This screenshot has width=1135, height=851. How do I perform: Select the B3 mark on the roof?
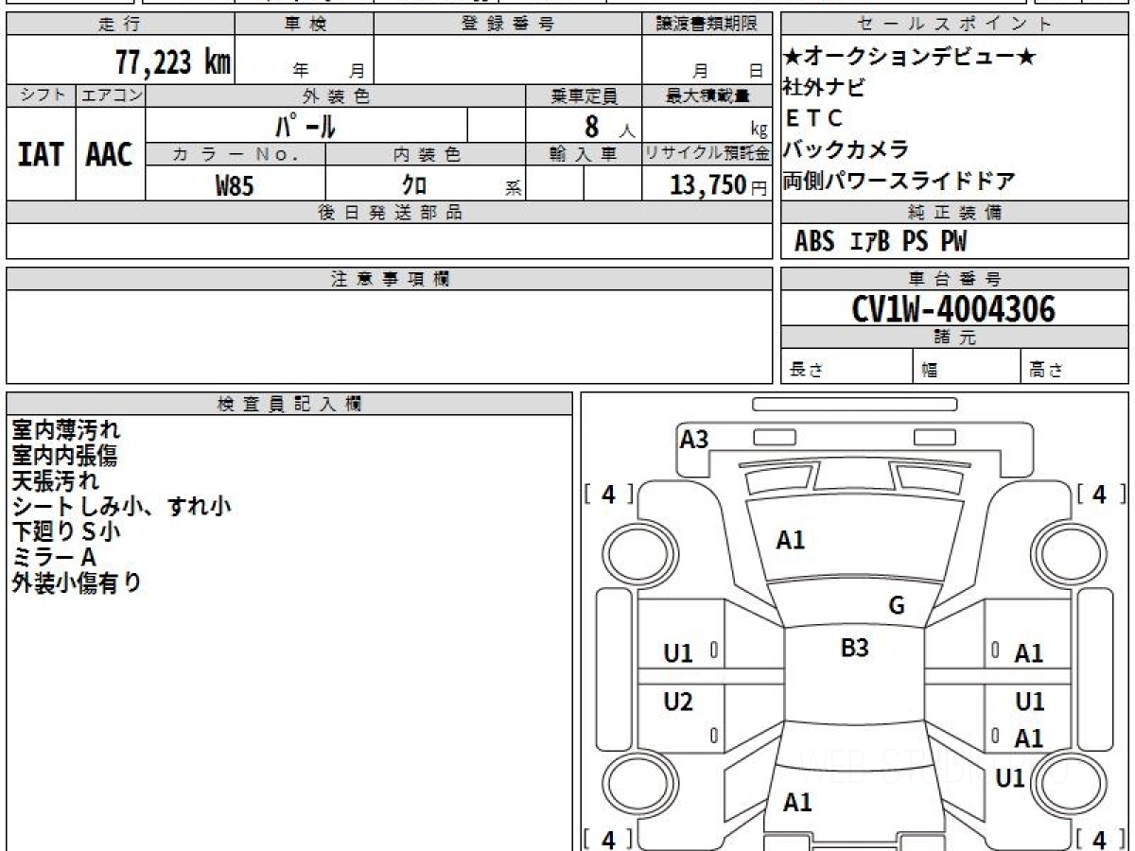pos(855,649)
